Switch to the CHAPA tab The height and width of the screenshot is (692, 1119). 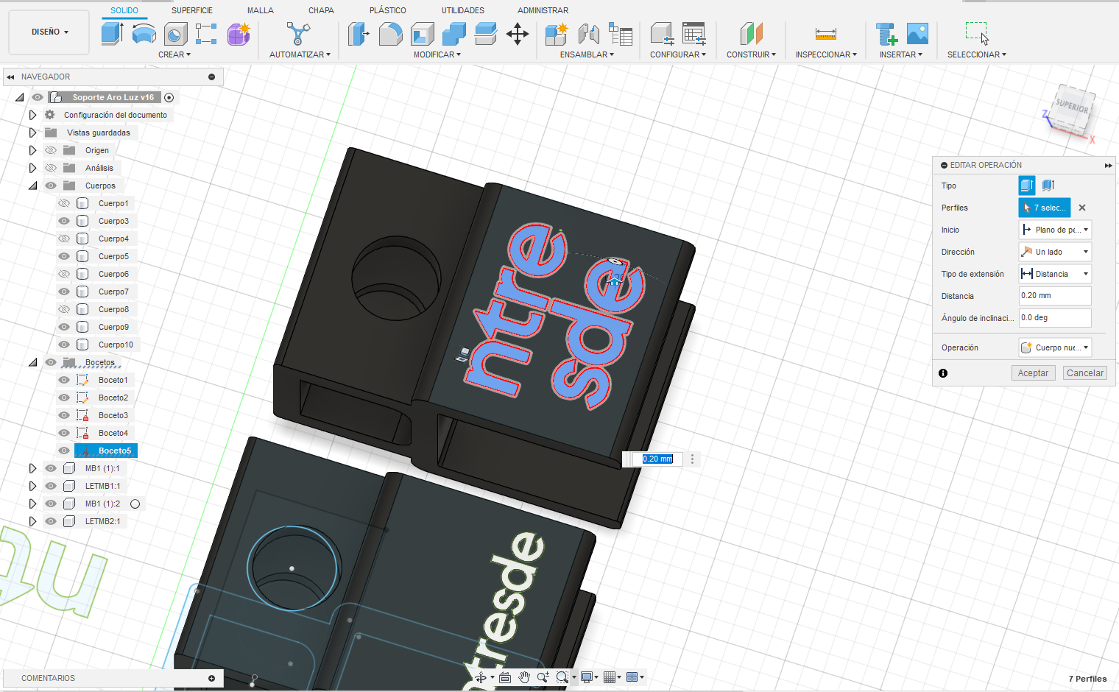point(321,10)
